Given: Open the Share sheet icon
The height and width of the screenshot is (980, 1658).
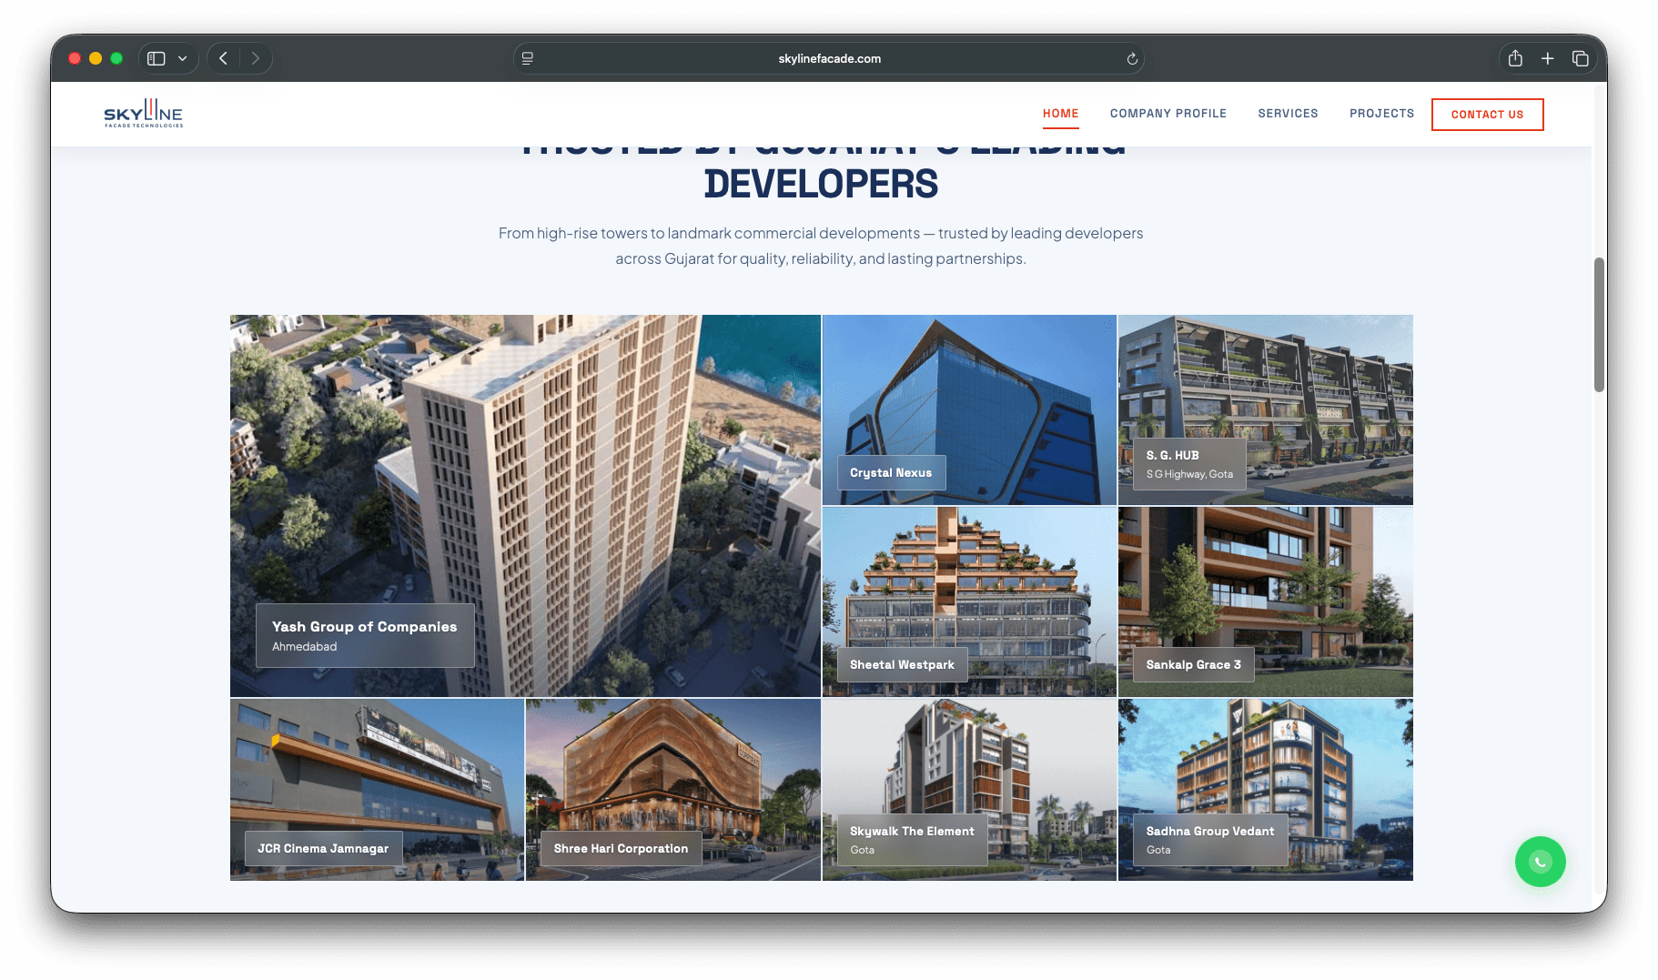Looking at the screenshot, I should click(1515, 58).
